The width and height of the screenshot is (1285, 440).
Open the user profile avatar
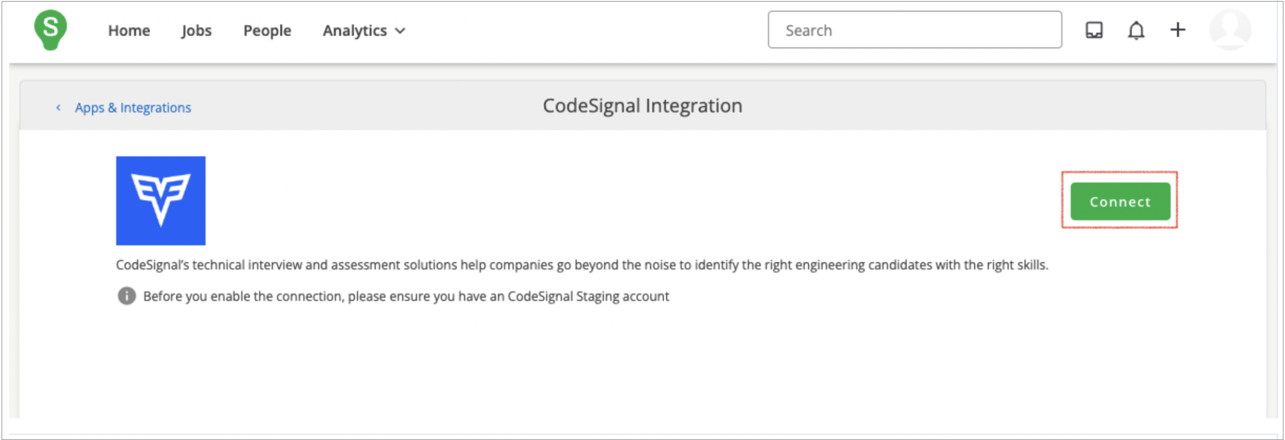pyautogui.click(x=1230, y=30)
